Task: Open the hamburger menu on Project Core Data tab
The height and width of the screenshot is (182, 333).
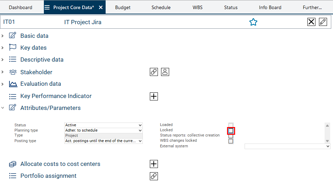Action: (x=47, y=7)
